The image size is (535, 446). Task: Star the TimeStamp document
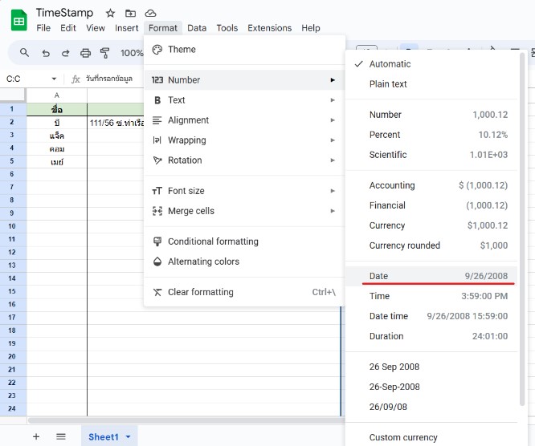(110, 14)
